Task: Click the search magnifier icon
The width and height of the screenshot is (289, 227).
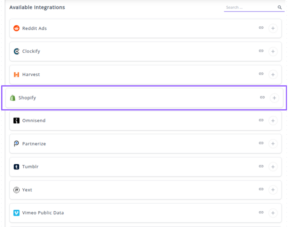Action: click(x=280, y=7)
